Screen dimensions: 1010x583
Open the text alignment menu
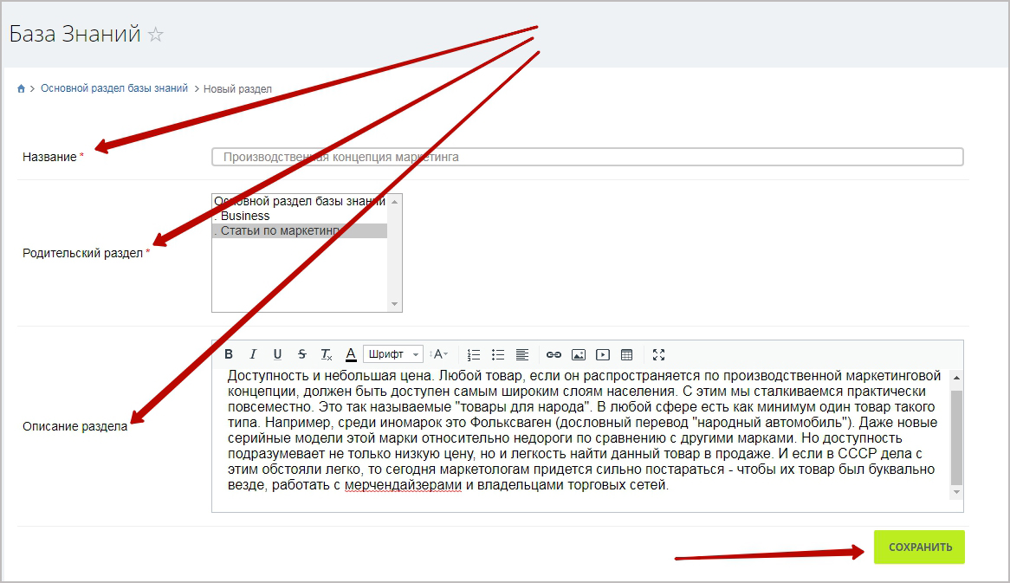click(x=522, y=354)
